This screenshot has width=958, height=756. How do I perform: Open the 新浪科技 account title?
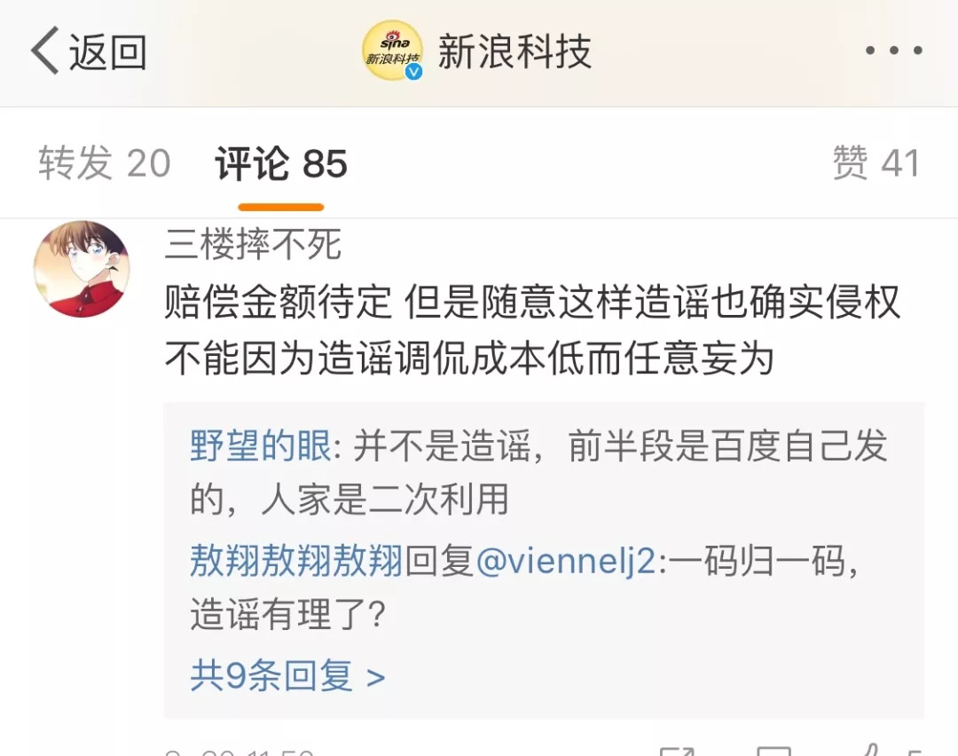click(x=514, y=51)
